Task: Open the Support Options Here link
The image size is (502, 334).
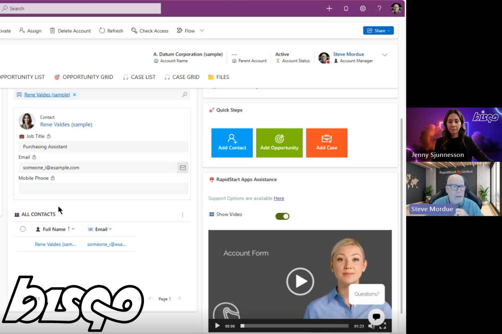Action: (x=279, y=198)
